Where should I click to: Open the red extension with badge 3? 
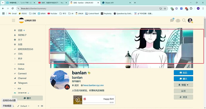(186, 9)
